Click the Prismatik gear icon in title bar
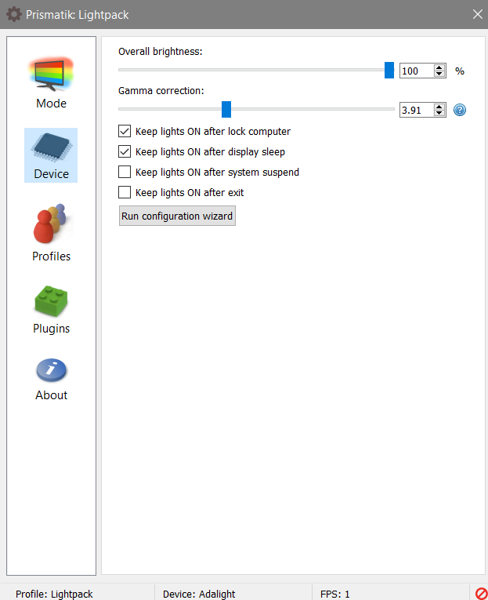 click(13, 14)
